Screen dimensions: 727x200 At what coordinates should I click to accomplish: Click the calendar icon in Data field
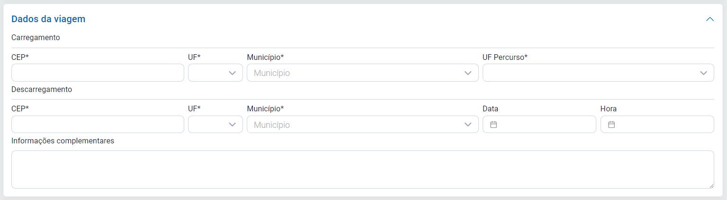pyautogui.click(x=493, y=125)
